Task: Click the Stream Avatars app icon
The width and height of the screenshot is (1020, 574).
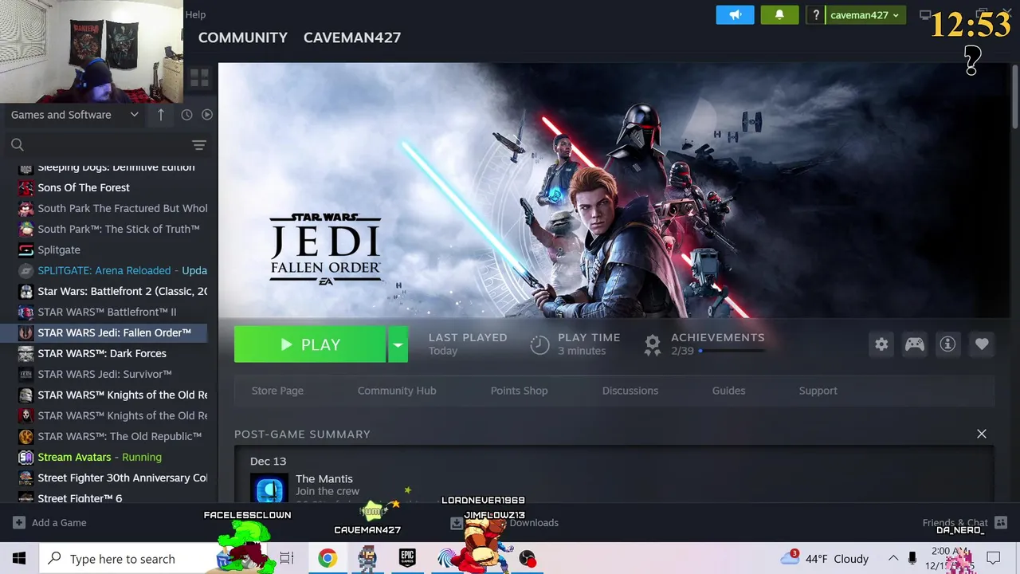Action: pos(25,457)
